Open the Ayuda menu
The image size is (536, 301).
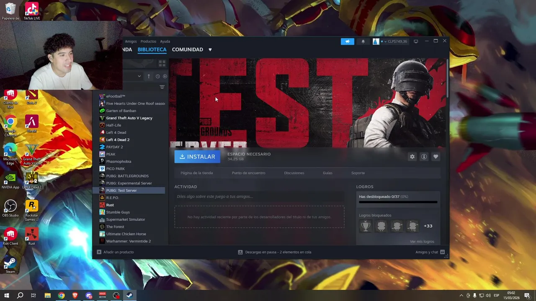165,41
